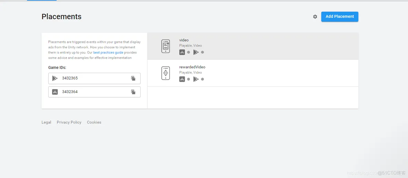This screenshot has width=408, height=178.
Task: Click 'Playable, Video' under video
Action: click(x=191, y=46)
